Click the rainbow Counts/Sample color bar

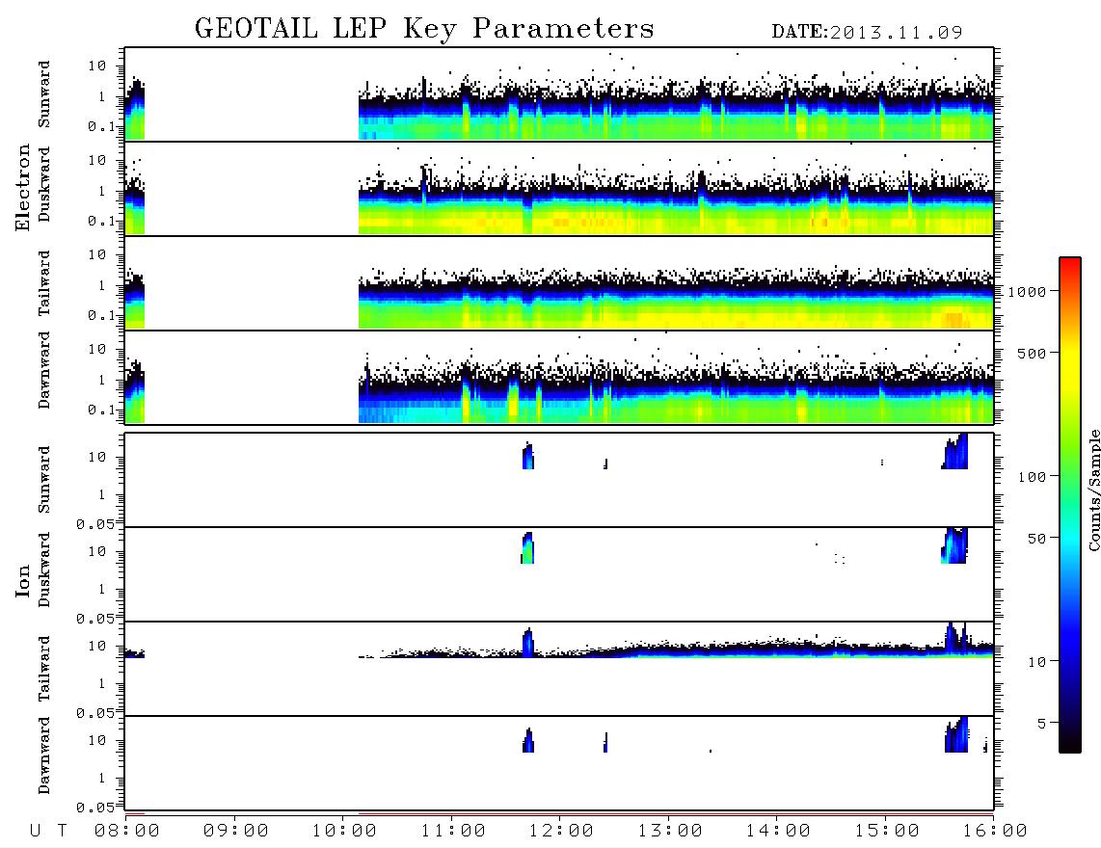pyautogui.click(x=1070, y=505)
